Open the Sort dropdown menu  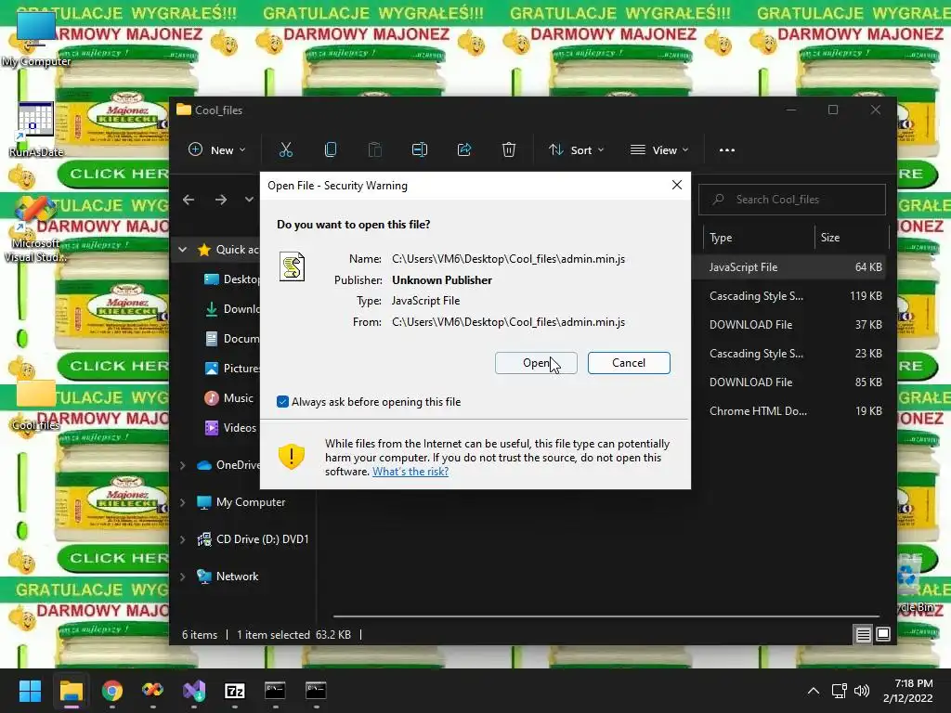(576, 149)
